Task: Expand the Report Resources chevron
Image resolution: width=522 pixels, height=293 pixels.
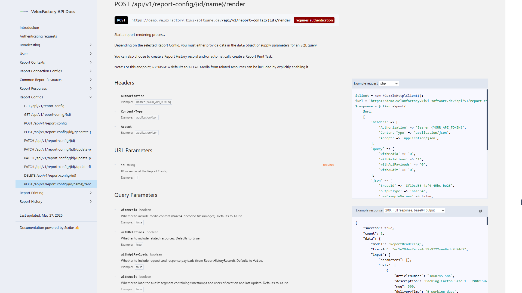Action: 91,88
